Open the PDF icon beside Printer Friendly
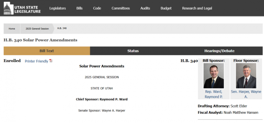This screenshot has height=123, width=264. coord(51,61)
